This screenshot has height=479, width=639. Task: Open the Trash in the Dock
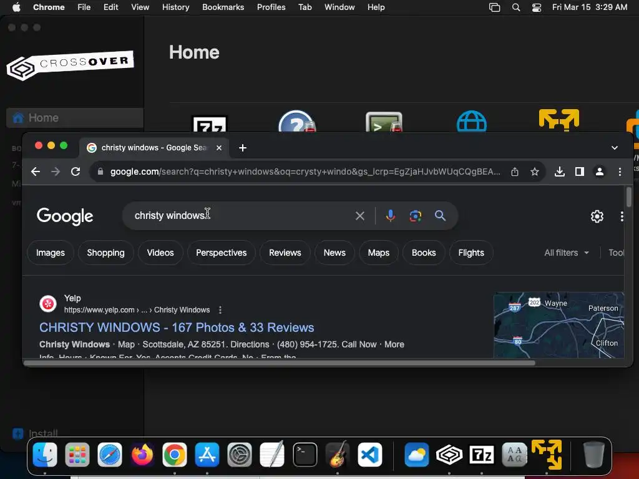coord(593,455)
